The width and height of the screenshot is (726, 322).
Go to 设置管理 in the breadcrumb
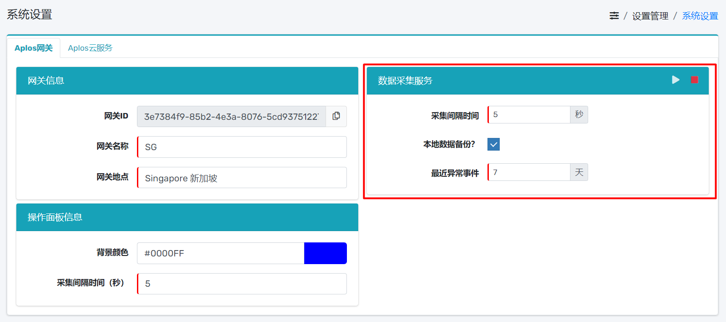tap(650, 16)
